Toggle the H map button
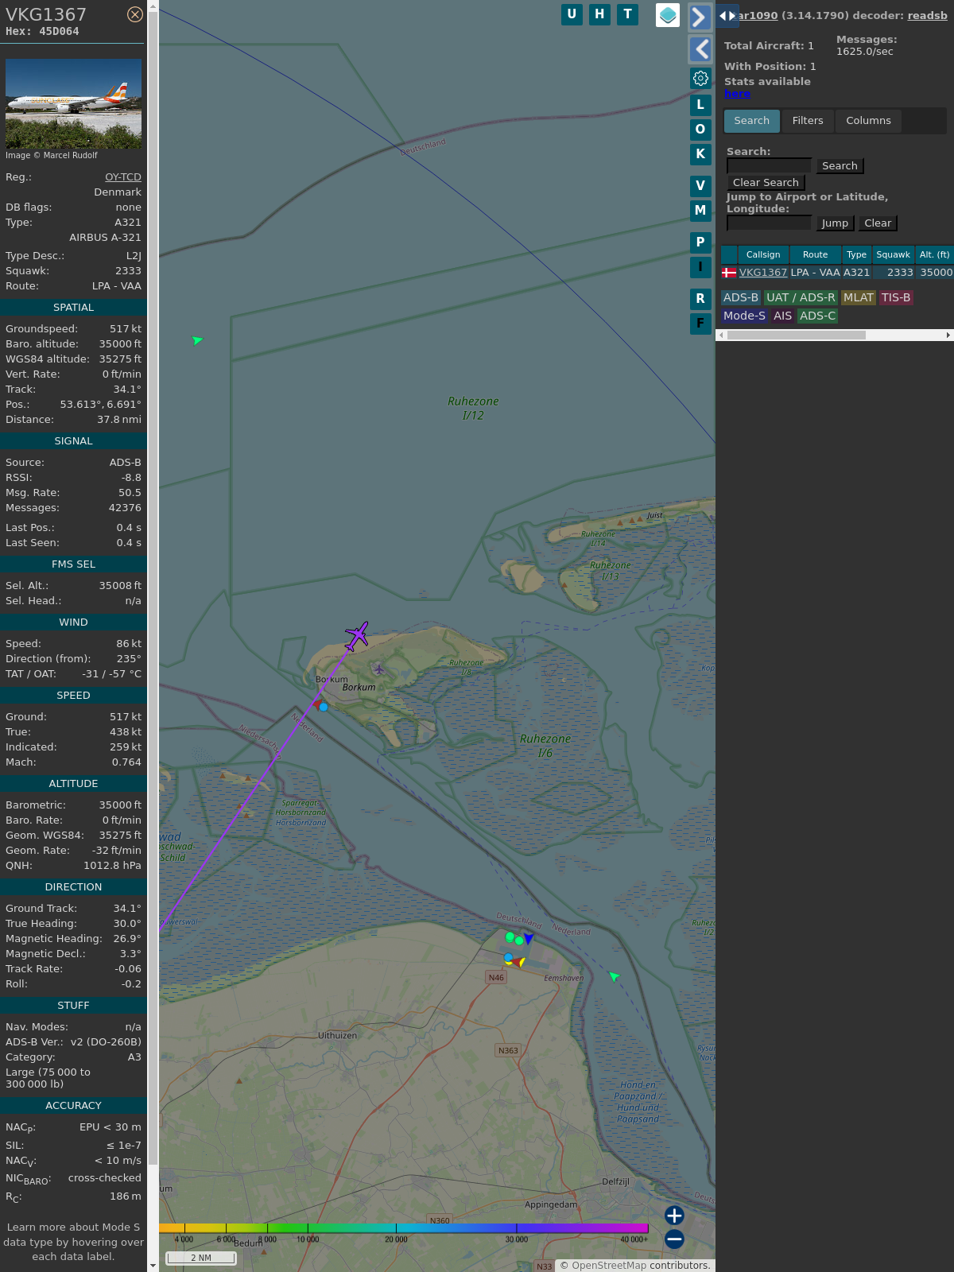Image resolution: width=954 pixels, height=1272 pixels. point(599,14)
